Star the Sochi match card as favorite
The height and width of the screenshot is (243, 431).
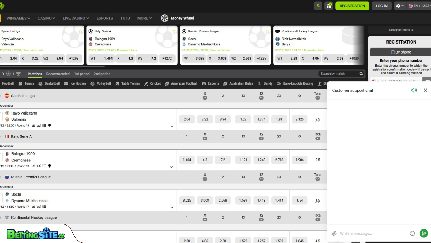(267, 31)
